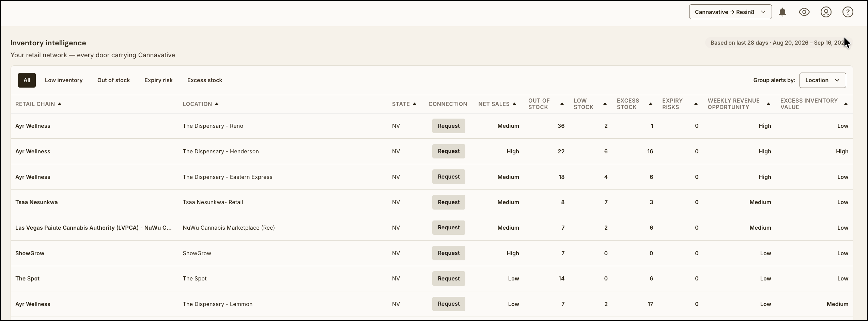The width and height of the screenshot is (868, 321).
Task: Request connection for Eastern Express location
Action: point(449,177)
